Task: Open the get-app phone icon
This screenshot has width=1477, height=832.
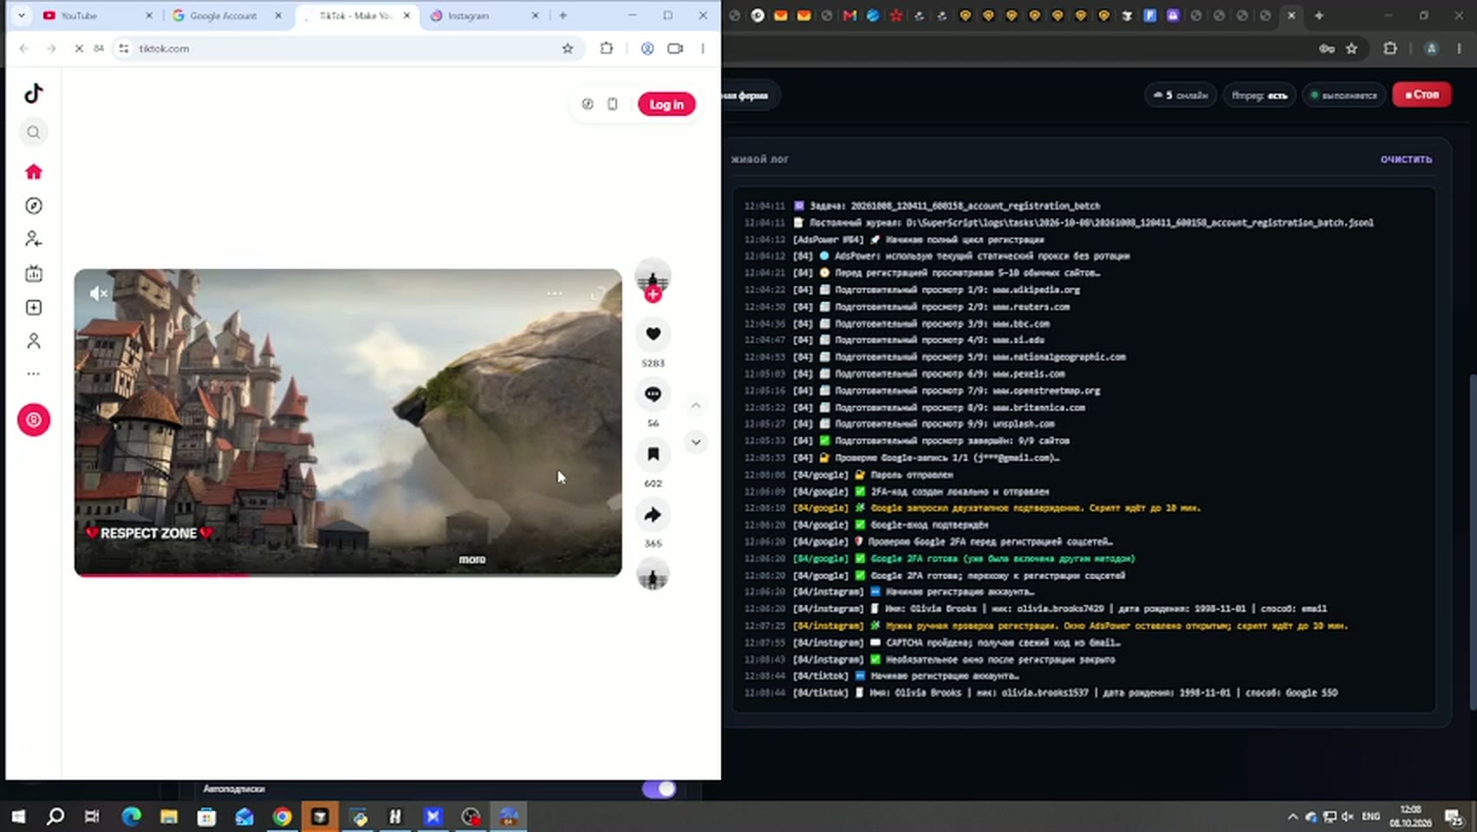Action: pyautogui.click(x=612, y=104)
